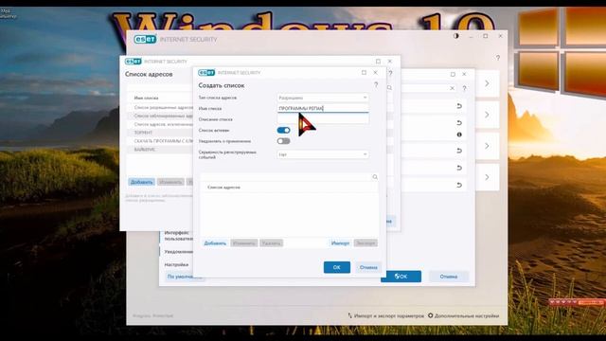Open help icon in Список адресов dialog

391,74
